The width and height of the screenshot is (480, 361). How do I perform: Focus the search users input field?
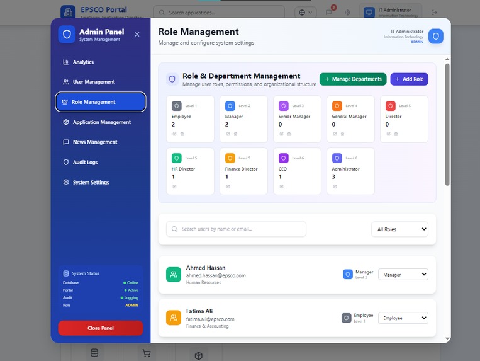click(236, 229)
